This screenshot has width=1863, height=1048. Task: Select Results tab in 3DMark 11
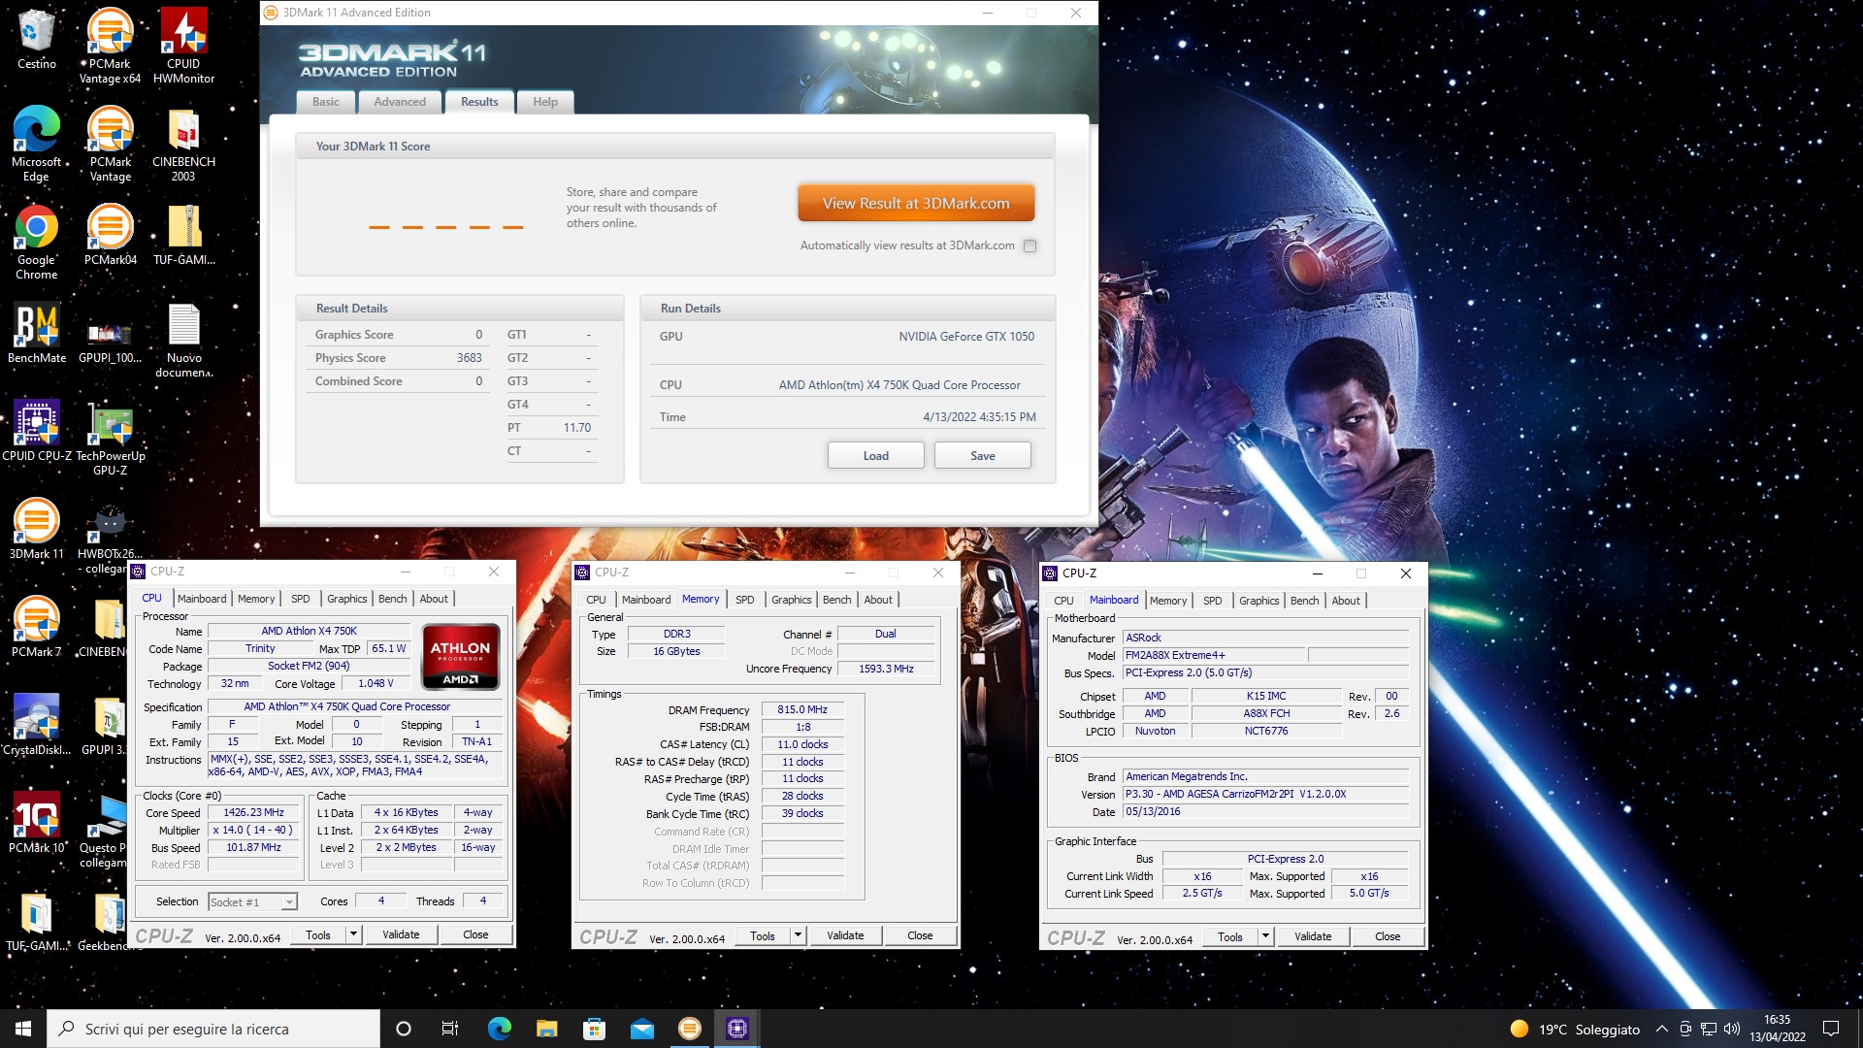(x=479, y=102)
